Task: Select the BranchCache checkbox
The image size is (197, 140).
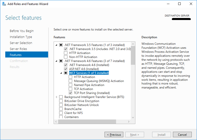Action: point(61,109)
